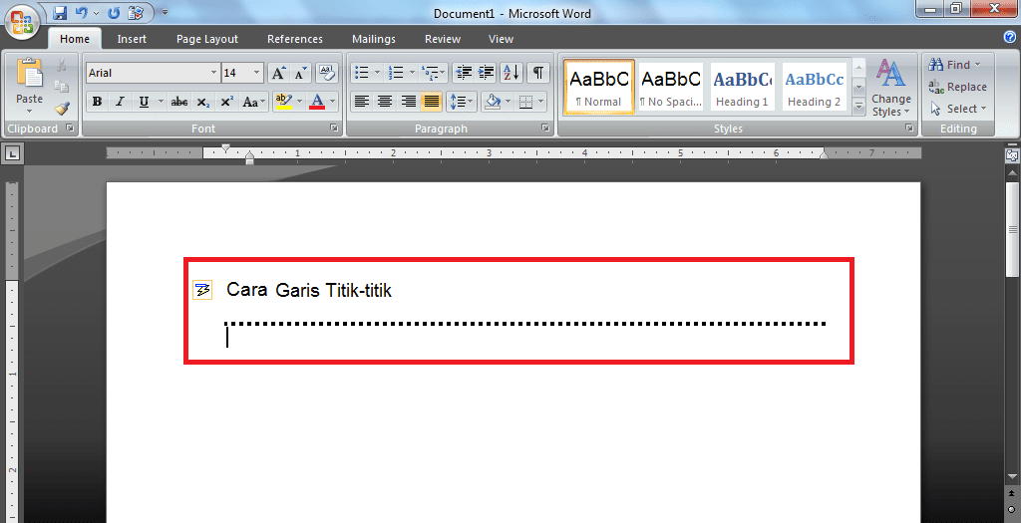Screen dimensions: 1021x523
Task: Apply the yellow text highlight color
Action: click(x=283, y=102)
